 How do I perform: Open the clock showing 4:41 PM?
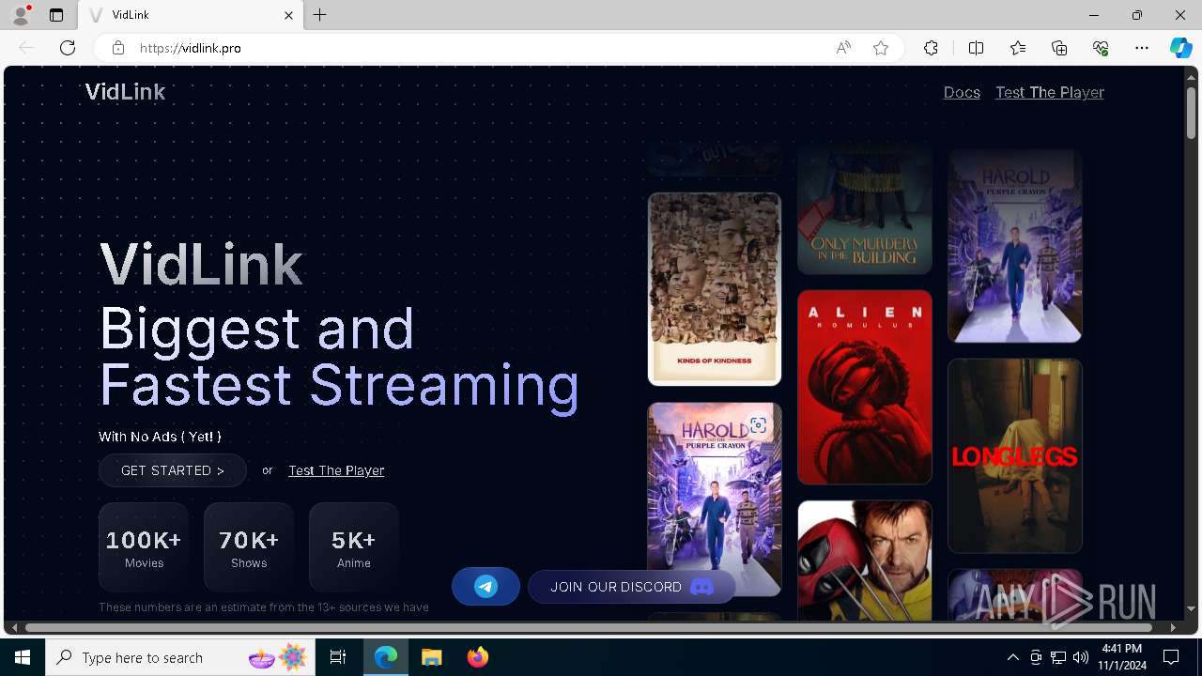[x=1122, y=657]
